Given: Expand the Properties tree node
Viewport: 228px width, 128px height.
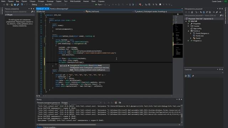Looking at the screenshot, I should click(x=188, y=24).
